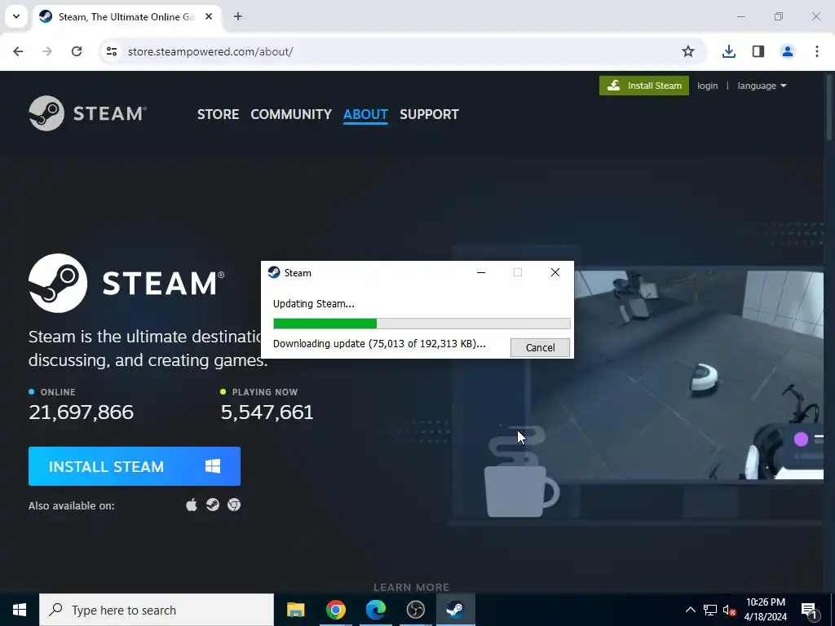Click LEARN MORE at page bottom
The image size is (835, 626).
(412, 587)
